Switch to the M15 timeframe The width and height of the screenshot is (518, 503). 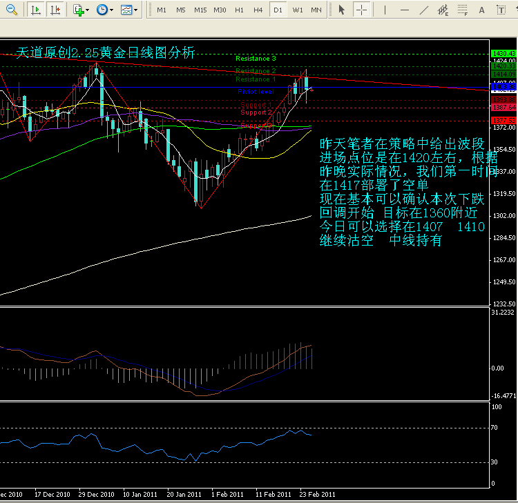click(200, 10)
